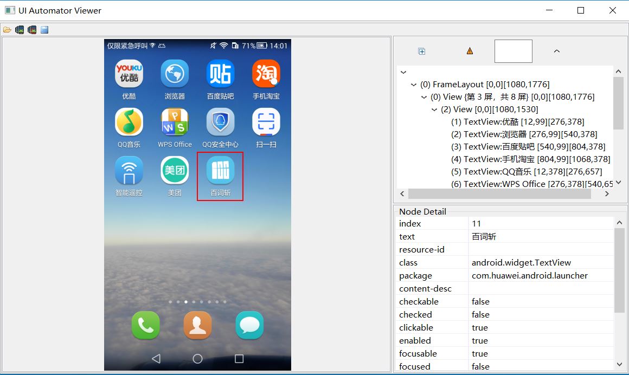The height and width of the screenshot is (375, 629).
Task: Click the clickable row value true
Action: point(480,328)
